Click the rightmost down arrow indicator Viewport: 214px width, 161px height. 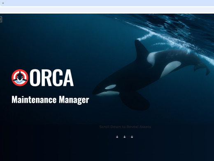click(x=132, y=137)
